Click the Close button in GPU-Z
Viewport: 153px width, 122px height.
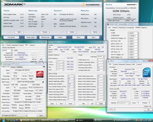tap(41, 115)
